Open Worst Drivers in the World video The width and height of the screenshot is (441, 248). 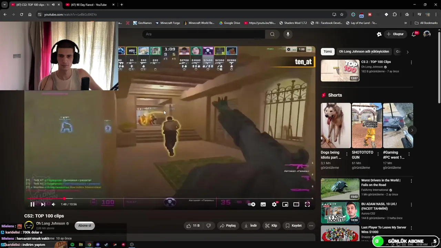tap(340, 189)
